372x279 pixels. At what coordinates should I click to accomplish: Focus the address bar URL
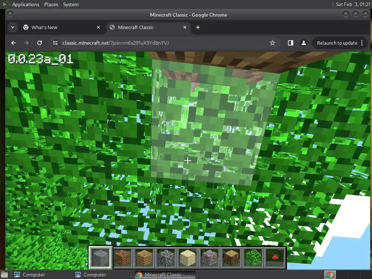(x=116, y=43)
